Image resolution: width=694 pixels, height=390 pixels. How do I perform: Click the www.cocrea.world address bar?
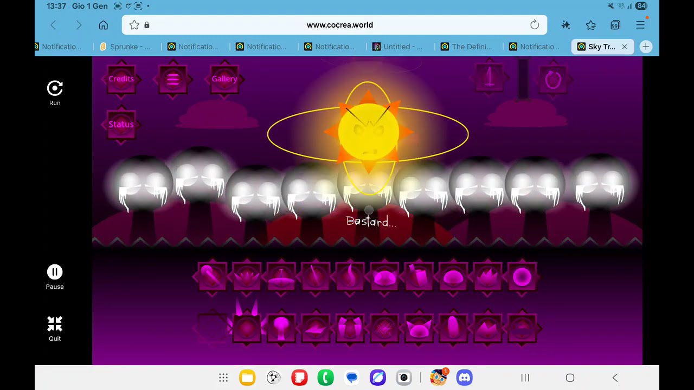click(x=335, y=25)
